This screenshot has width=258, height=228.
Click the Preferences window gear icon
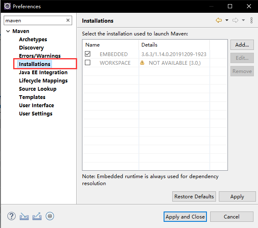(7, 6)
